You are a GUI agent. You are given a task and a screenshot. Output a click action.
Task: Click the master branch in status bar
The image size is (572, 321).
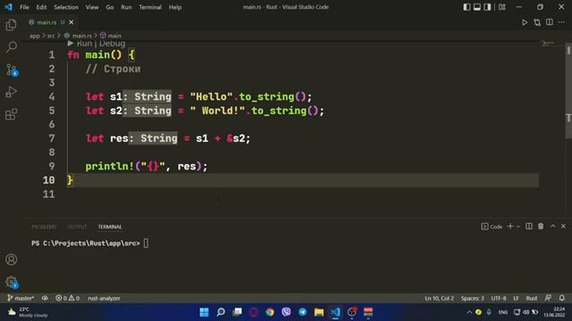coord(21,298)
